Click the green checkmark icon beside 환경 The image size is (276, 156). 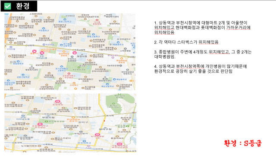click(8, 6)
